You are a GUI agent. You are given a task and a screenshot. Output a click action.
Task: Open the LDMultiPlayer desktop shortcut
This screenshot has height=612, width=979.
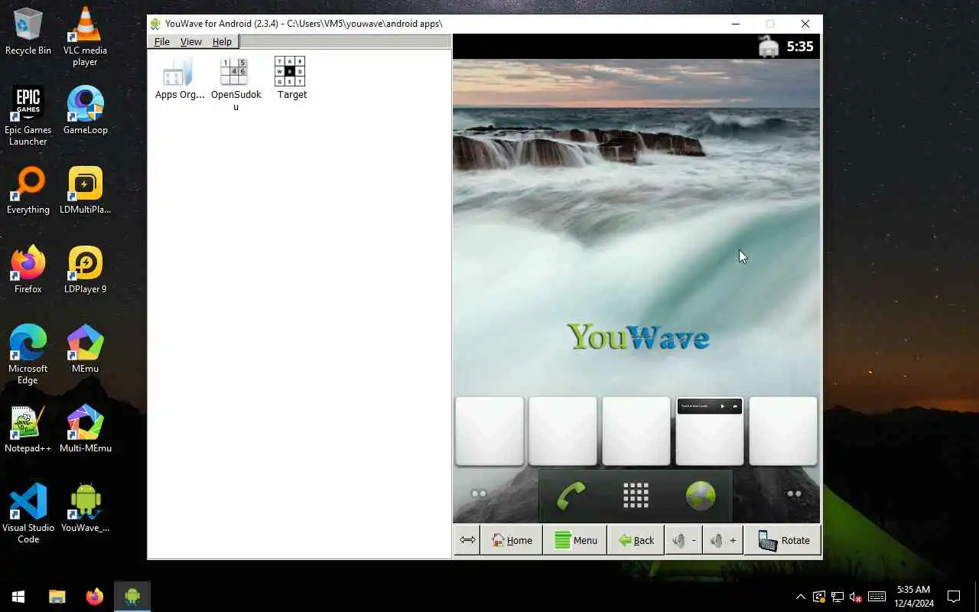pyautogui.click(x=85, y=190)
